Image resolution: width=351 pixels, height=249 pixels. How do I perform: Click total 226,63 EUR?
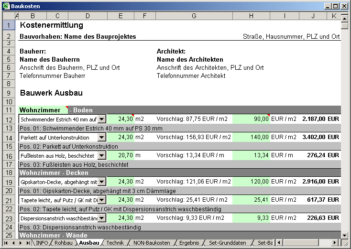(323, 217)
